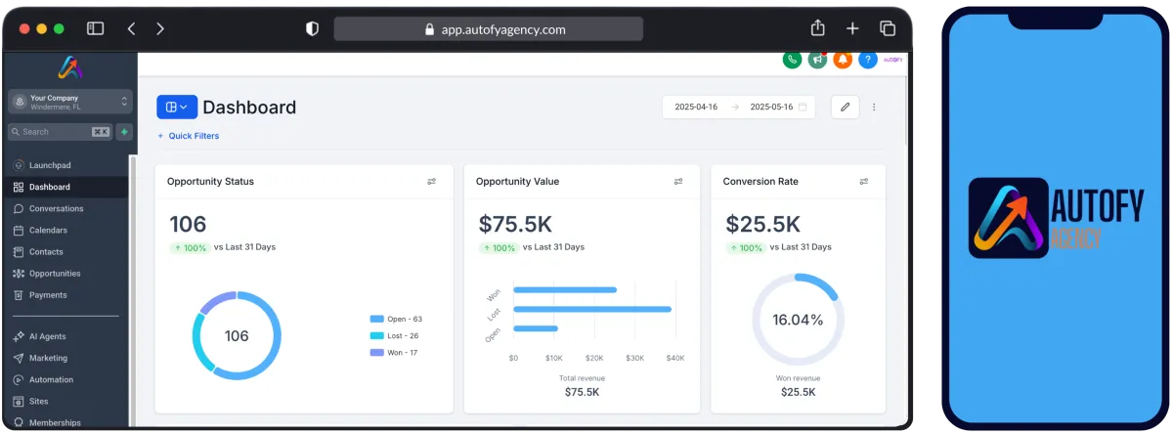Show browser tab overview icon
The width and height of the screenshot is (1173, 434).
pos(888,28)
